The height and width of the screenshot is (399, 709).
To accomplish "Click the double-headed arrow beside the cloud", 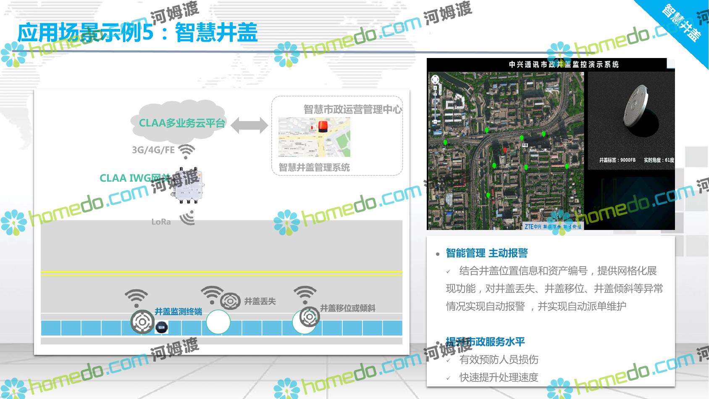I will point(249,125).
